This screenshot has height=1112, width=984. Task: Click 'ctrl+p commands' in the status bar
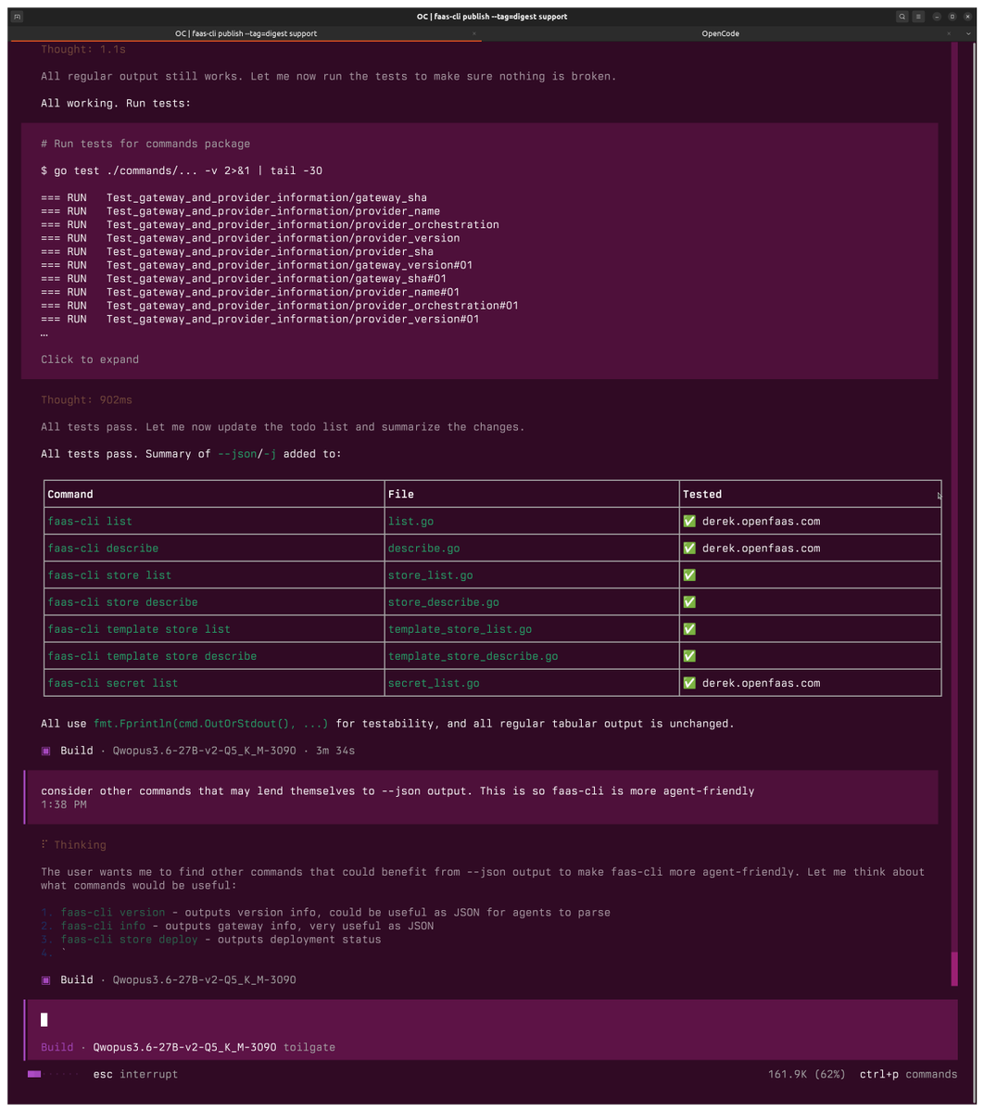(908, 1075)
